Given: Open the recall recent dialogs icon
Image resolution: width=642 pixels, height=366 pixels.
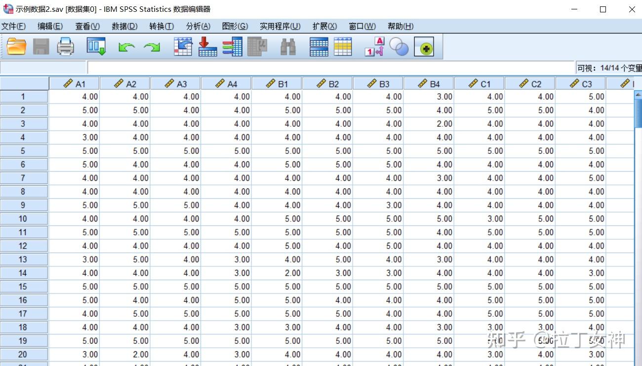Looking at the screenshot, I should coord(96,47).
